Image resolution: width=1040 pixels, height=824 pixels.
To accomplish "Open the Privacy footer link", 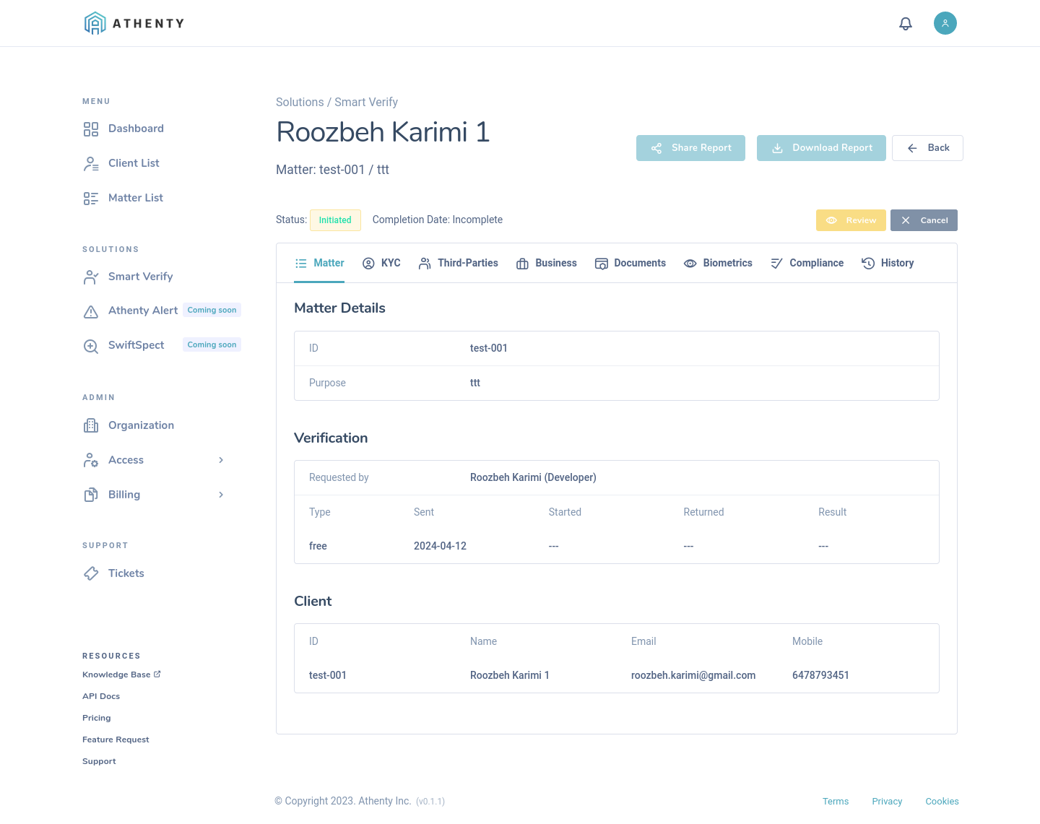I will pyautogui.click(x=887, y=802).
